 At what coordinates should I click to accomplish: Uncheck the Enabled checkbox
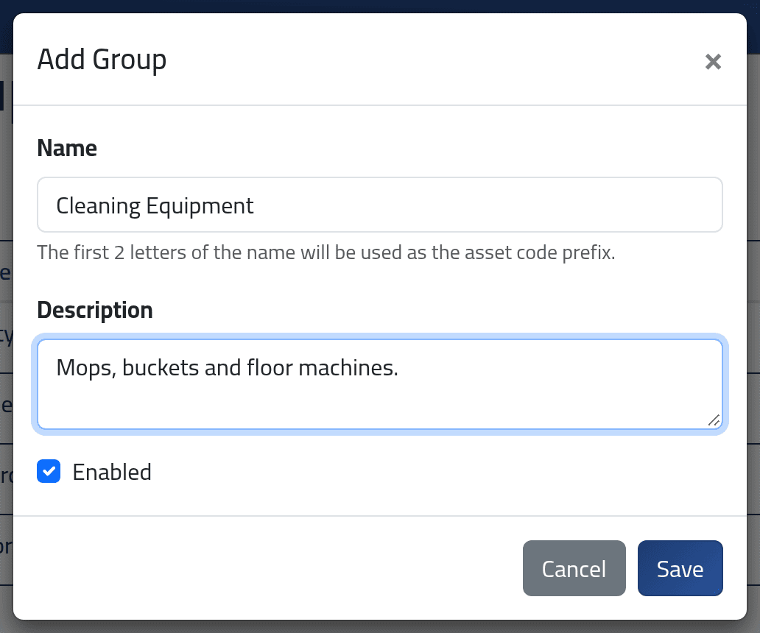tap(49, 471)
